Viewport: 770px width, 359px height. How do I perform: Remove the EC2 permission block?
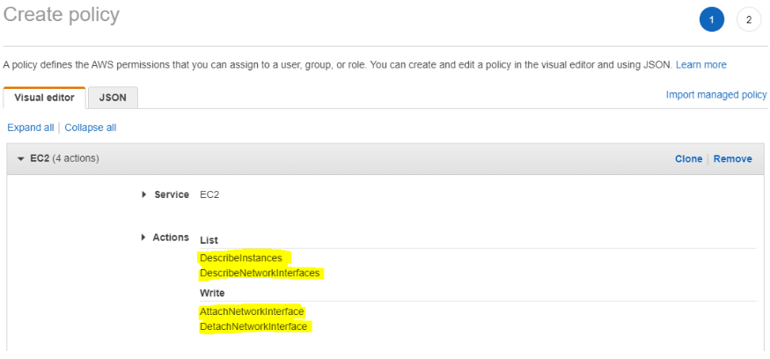[732, 159]
